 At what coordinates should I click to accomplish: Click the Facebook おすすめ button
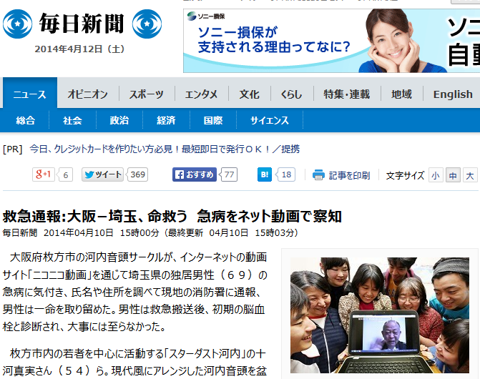pos(195,174)
